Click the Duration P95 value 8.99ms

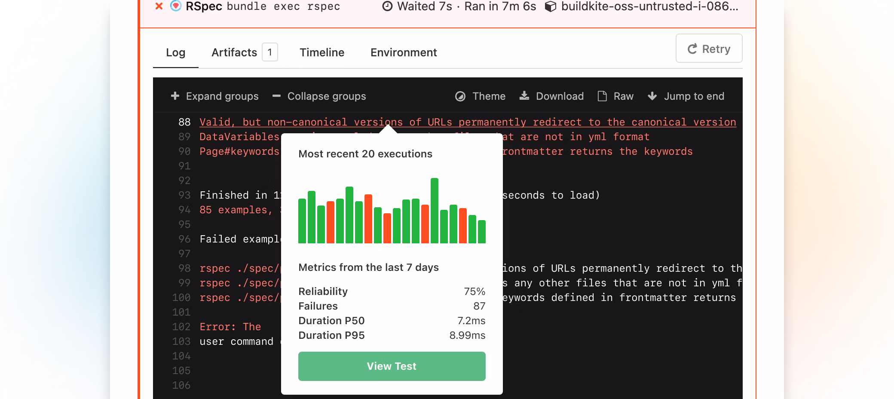[468, 335]
